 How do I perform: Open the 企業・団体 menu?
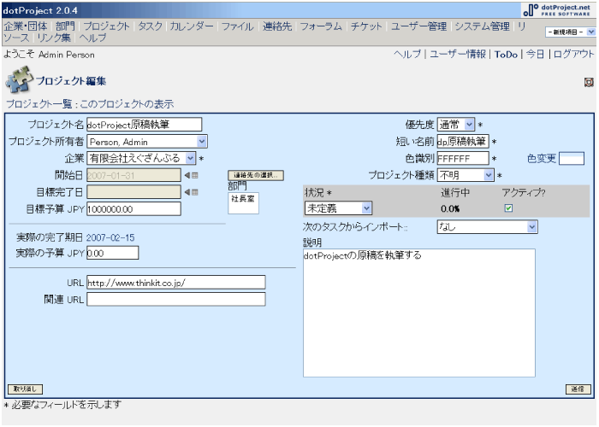click(26, 26)
